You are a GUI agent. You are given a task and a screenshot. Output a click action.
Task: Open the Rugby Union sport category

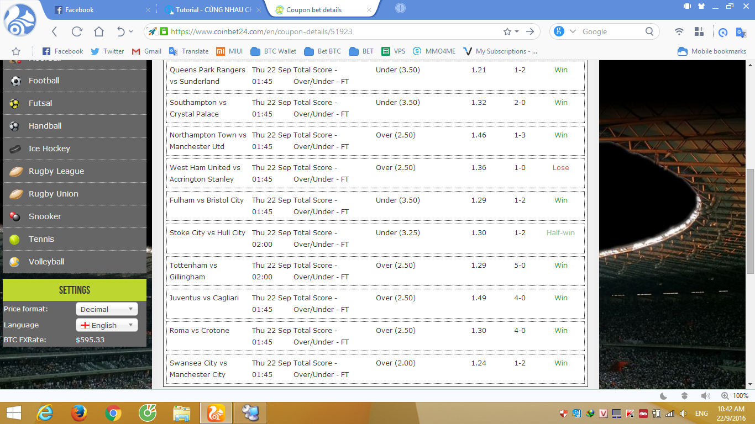75,194
